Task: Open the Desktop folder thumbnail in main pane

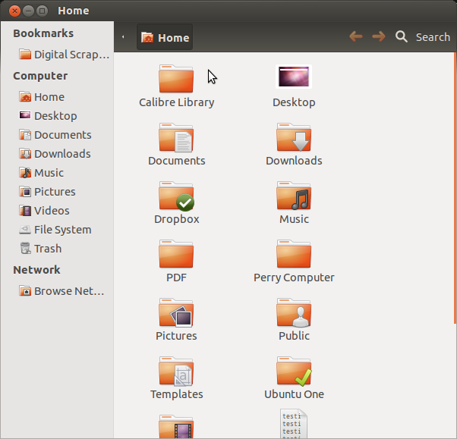Action: pyautogui.click(x=294, y=77)
